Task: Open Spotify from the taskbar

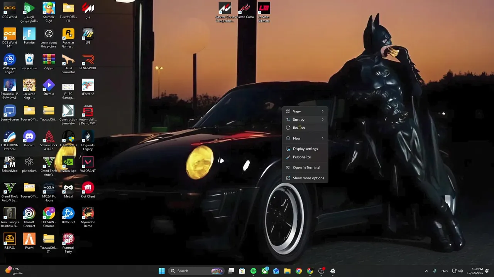Action: 253,271
